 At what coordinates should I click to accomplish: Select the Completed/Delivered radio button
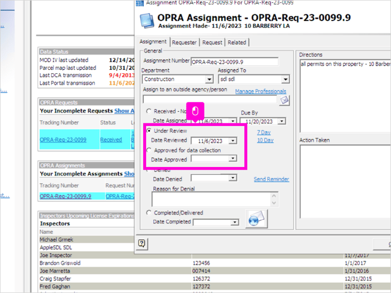(149, 212)
